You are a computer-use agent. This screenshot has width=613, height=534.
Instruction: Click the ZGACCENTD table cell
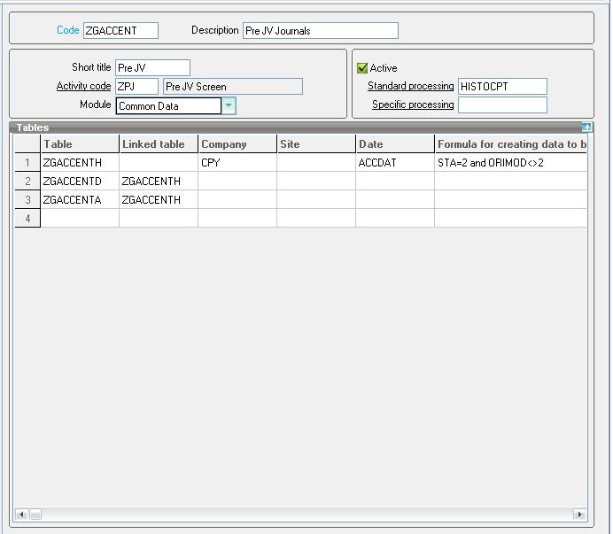pyautogui.click(x=80, y=181)
